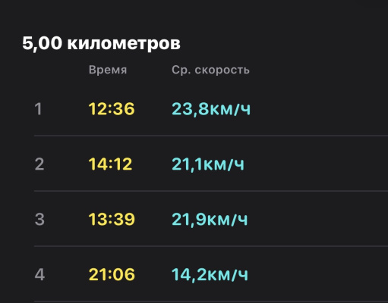Click the 14:12 time value

point(110,164)
